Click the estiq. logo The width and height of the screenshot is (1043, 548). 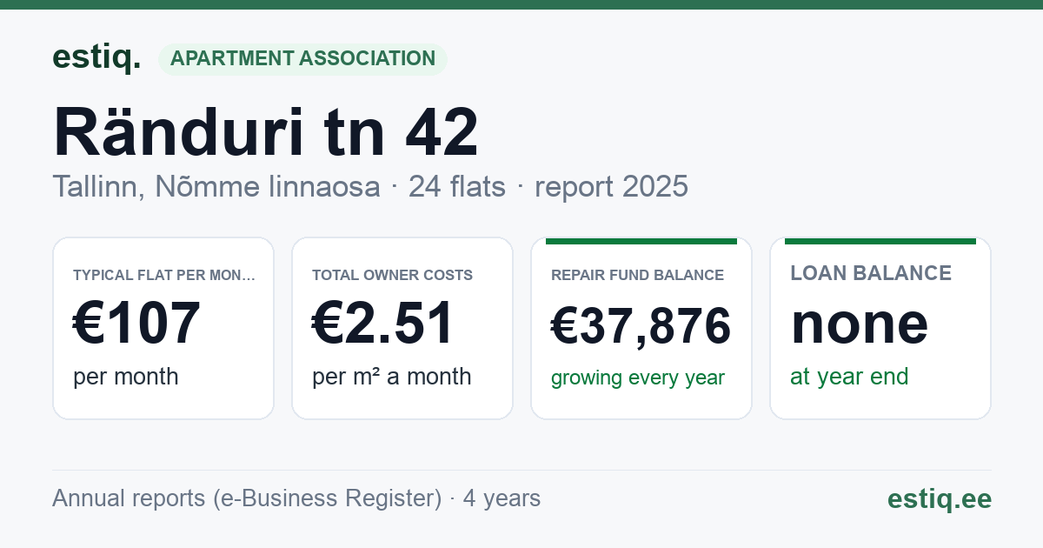tap(96, 57)
